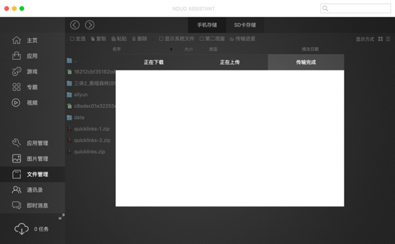Switch to SD卡存储 tab

point(245,25)
